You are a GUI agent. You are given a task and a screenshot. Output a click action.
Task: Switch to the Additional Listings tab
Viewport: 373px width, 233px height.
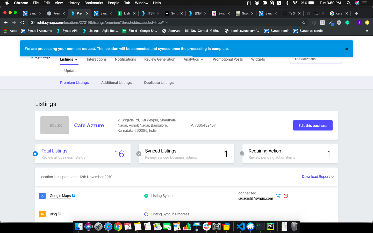(116, 83)
